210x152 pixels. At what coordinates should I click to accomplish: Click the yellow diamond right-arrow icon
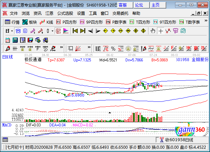click(x=113, y=31)
